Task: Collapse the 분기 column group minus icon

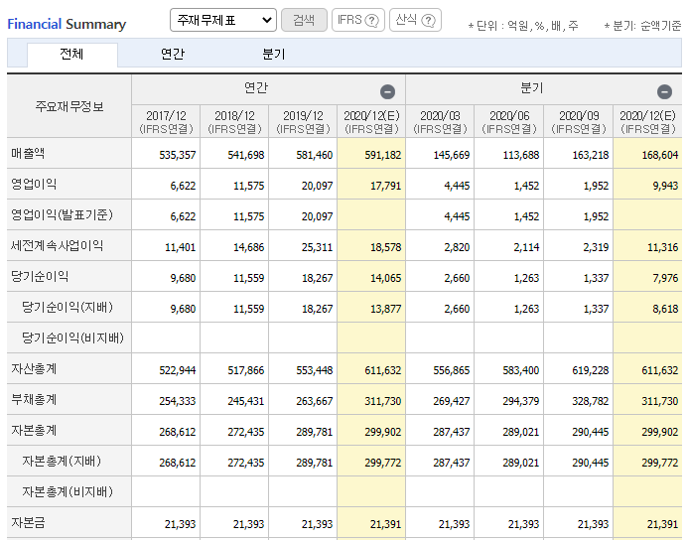Action: (x=664, y=92)
